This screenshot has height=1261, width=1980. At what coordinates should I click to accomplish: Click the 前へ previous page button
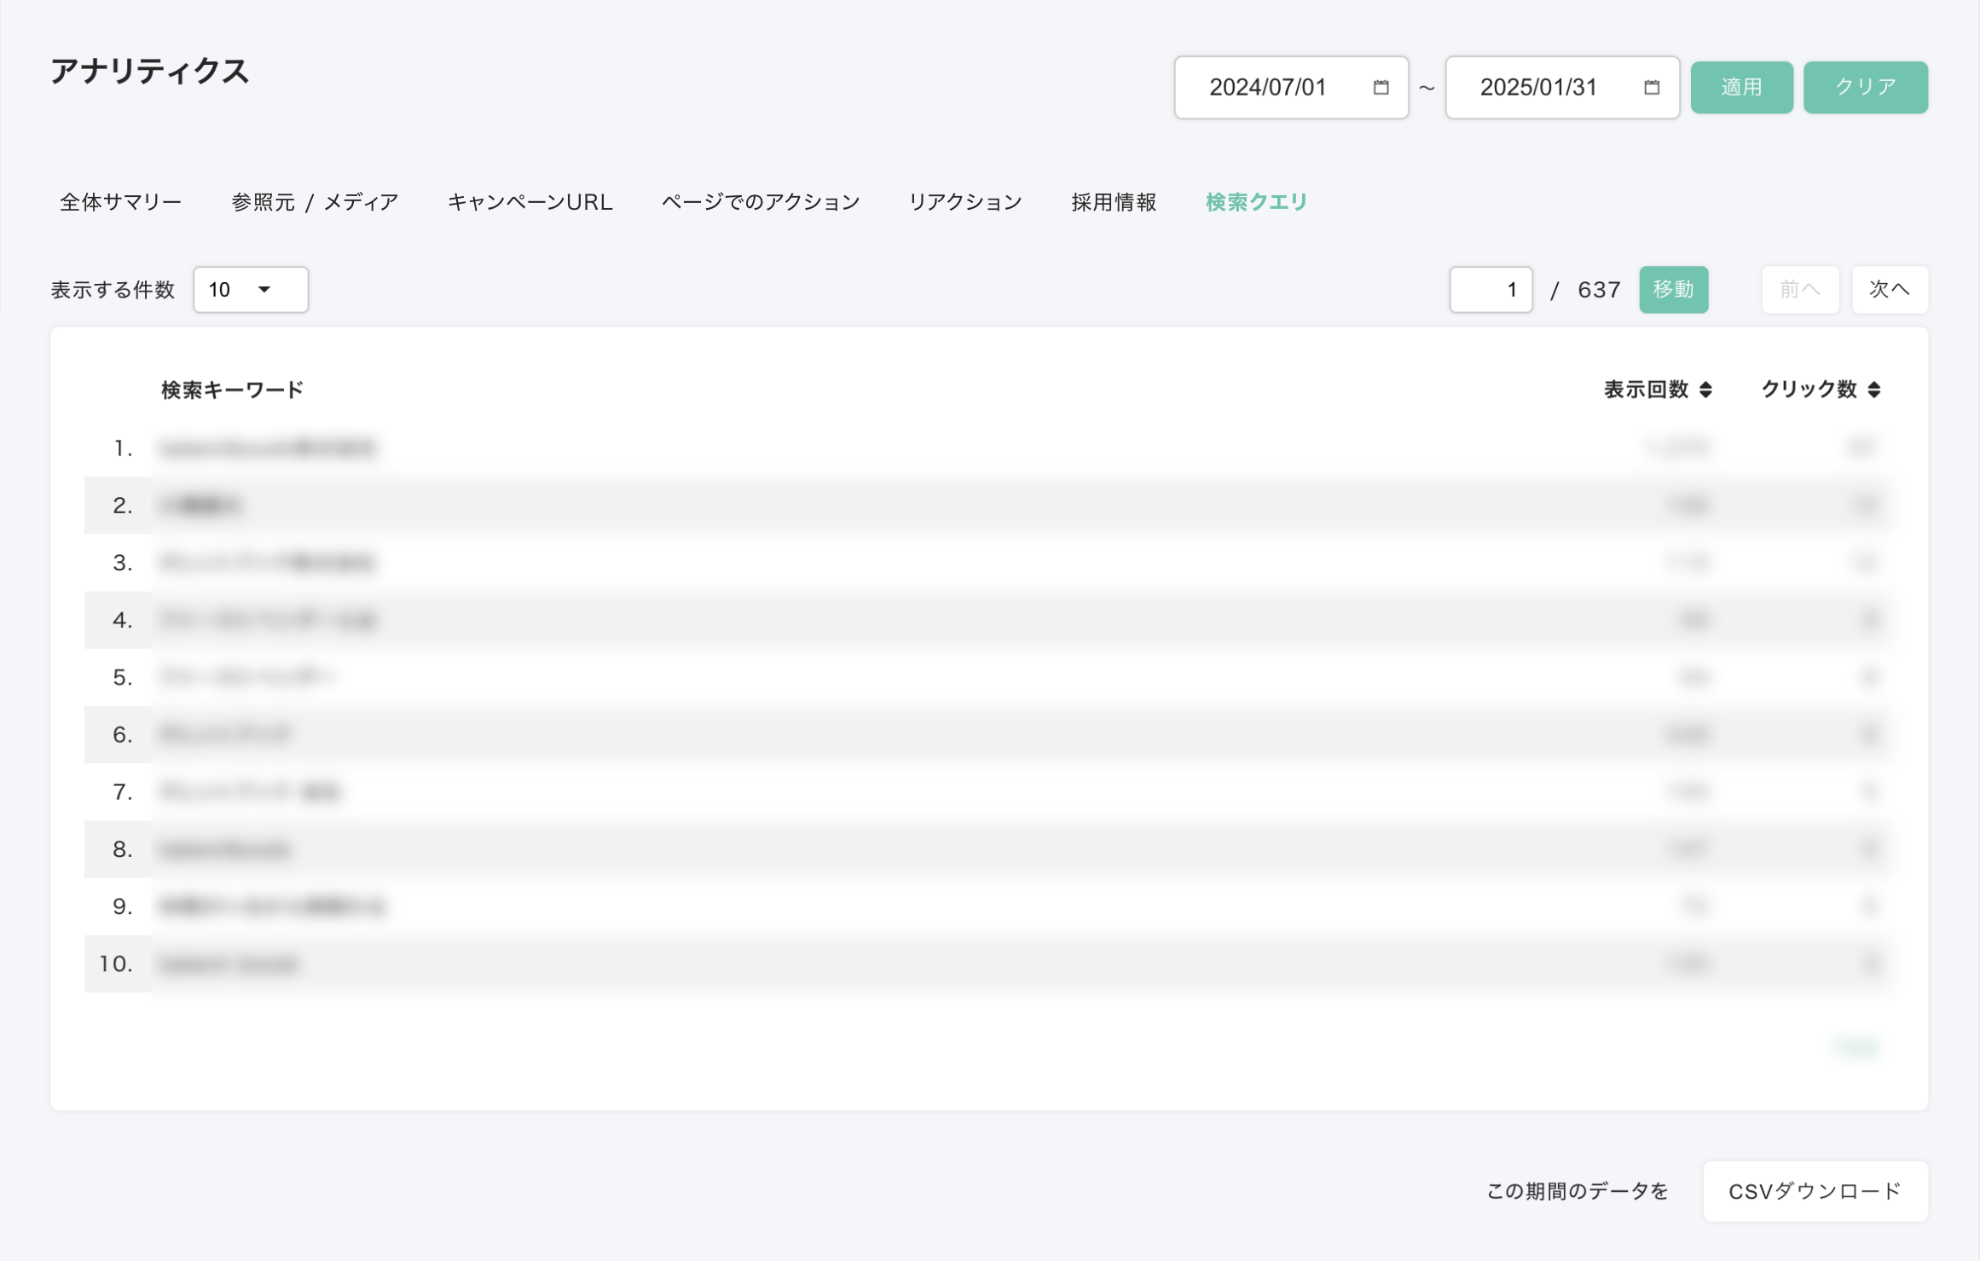click(x=1799, y=290)
